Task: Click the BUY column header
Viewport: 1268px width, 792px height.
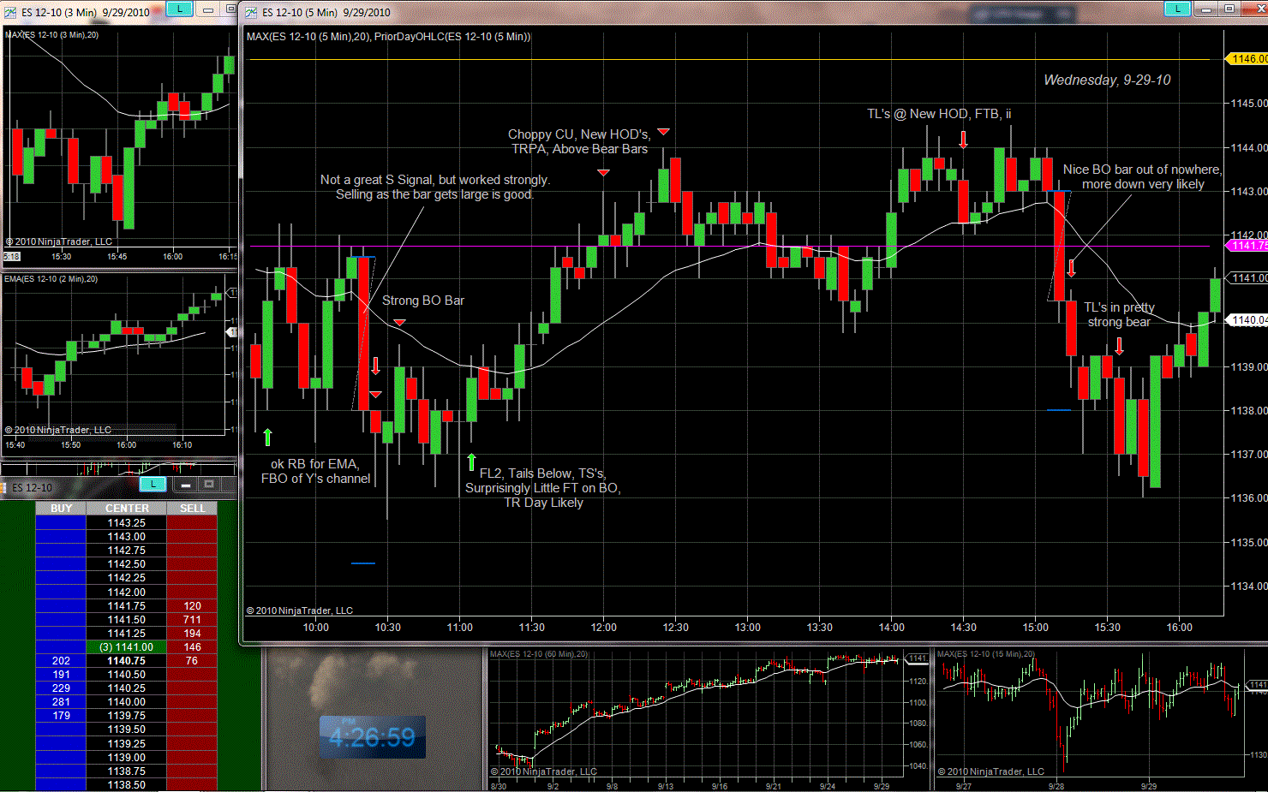Action: pos(61,508)
